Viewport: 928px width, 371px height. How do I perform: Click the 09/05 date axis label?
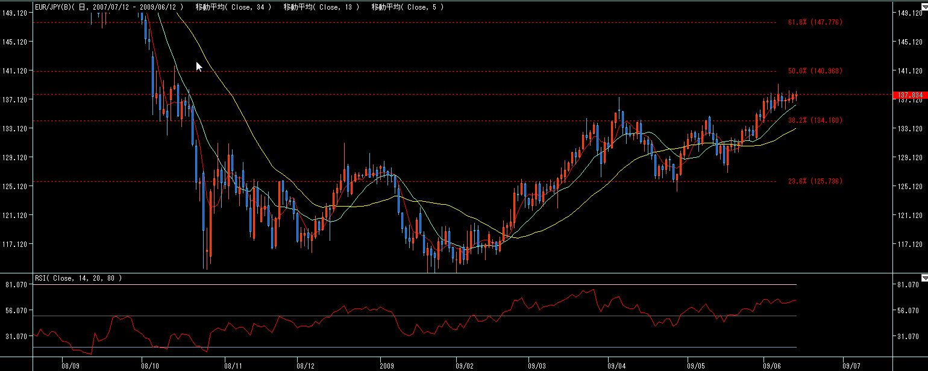pyautogui.click(x=695, y=365)
